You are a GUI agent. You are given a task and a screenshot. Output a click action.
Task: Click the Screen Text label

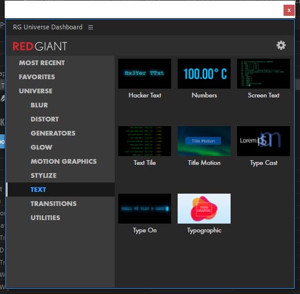point(264,95)
